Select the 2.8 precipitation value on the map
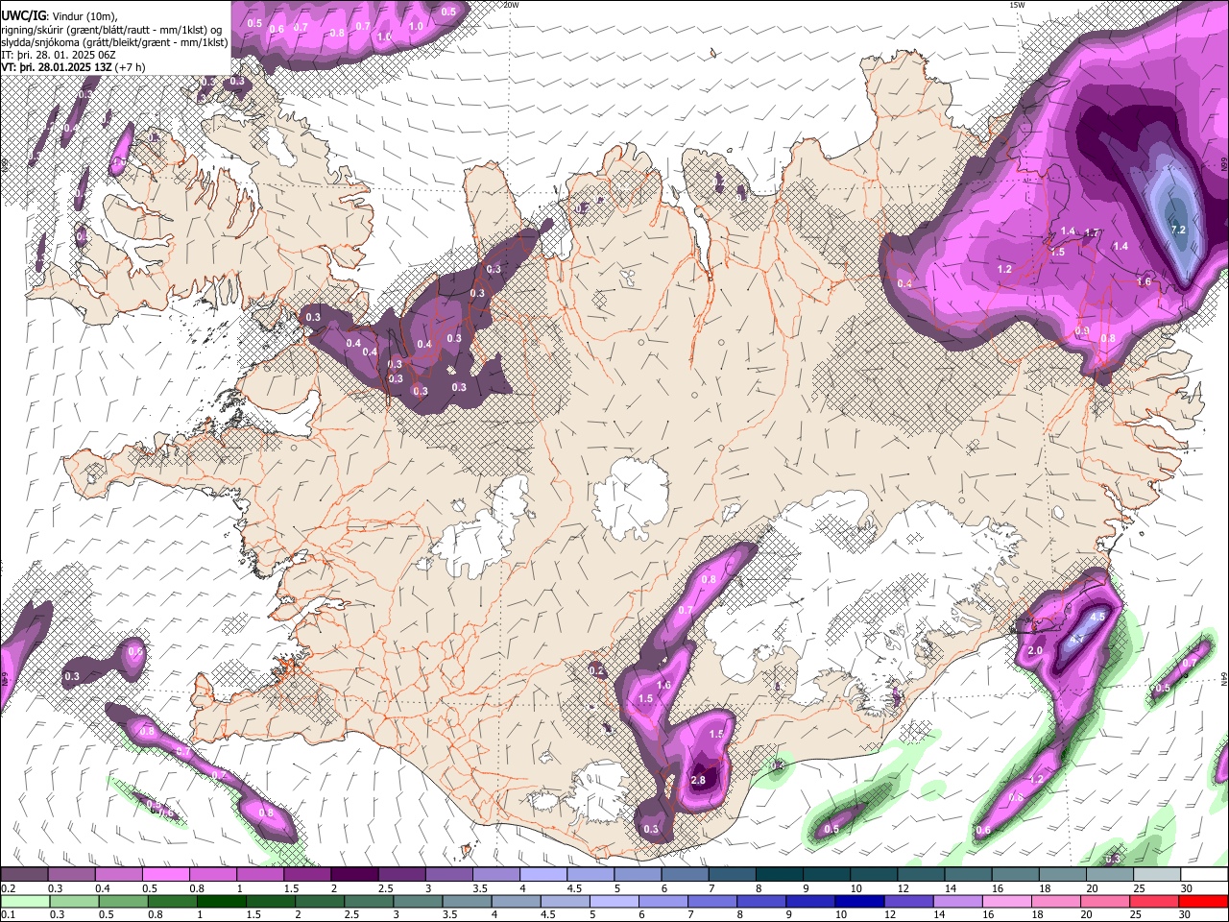 [698, 780]
